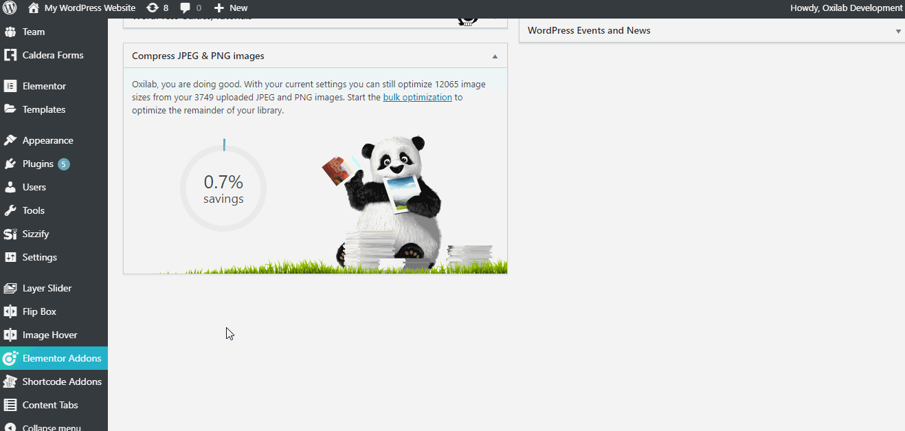
Task: Click the Plugins update badge 5
Action: (64, 164)
